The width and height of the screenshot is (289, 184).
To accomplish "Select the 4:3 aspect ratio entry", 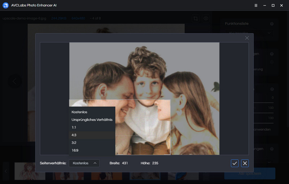I will (92, 135).
